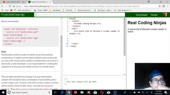Open Task View on taskbar

[x=55, y=92]
